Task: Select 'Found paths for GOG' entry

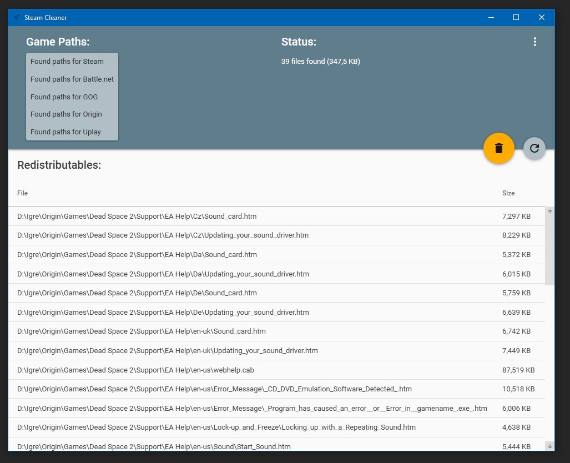Action: tap(72, 97)
